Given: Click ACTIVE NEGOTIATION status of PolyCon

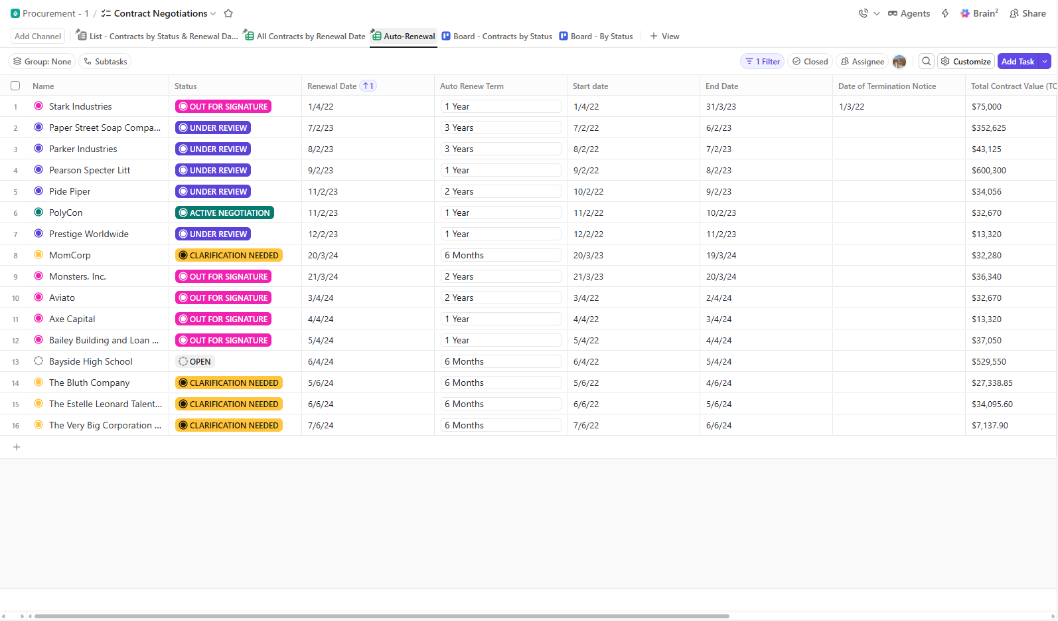Looking at the screenshot, I should [x=224, y=213].
